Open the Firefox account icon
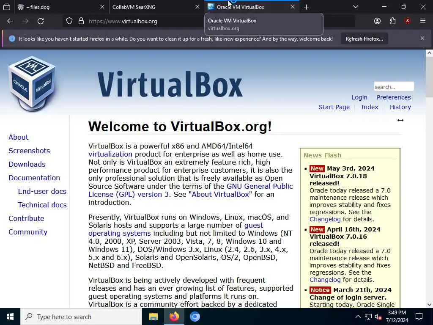Screen dimensions: 433x325 tap(377, 21)
